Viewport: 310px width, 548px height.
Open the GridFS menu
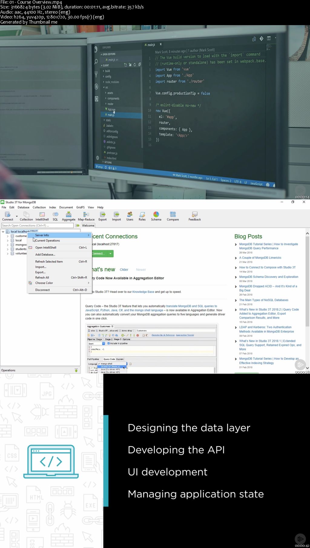81,207
